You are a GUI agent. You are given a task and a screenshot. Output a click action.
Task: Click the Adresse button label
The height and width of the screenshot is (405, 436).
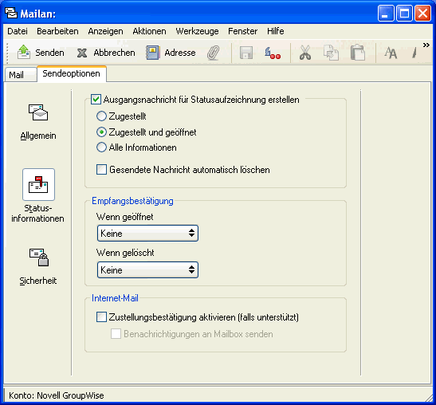click(x=180, y=53)
